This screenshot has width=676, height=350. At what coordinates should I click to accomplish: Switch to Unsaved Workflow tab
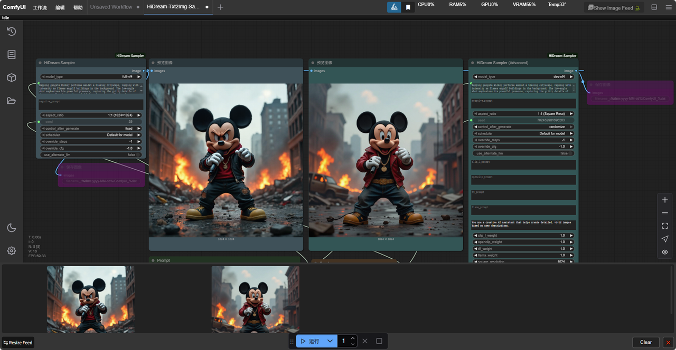point(111,7)
